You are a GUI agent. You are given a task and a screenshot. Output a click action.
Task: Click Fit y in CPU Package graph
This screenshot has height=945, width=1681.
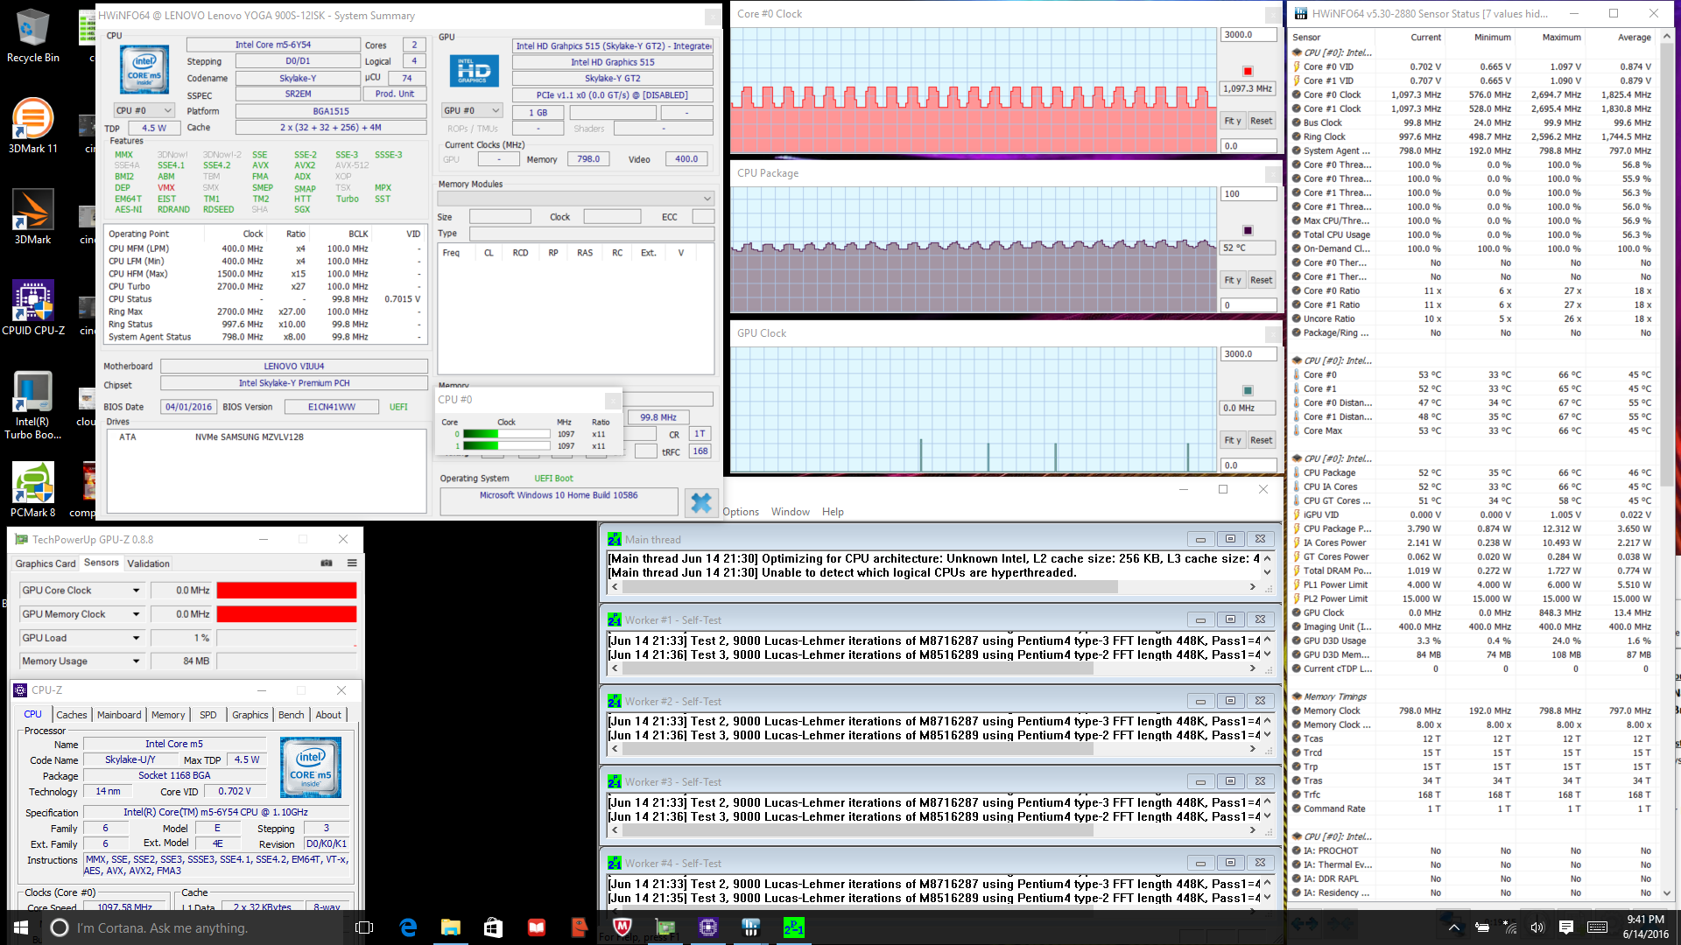coord(1232,280)
